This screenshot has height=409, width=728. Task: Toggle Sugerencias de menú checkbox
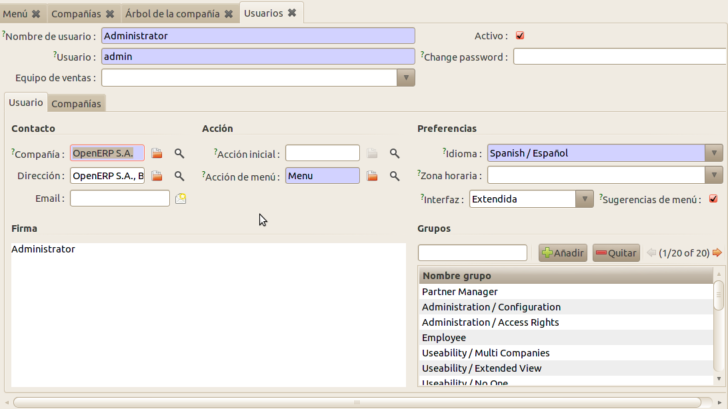pyautogui.click(x=713, y=199)
